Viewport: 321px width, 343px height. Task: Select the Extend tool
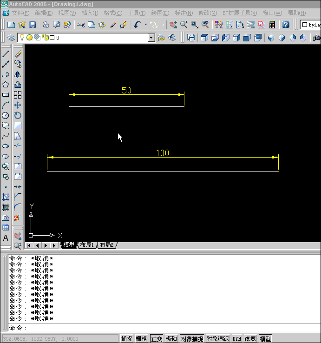18,156
